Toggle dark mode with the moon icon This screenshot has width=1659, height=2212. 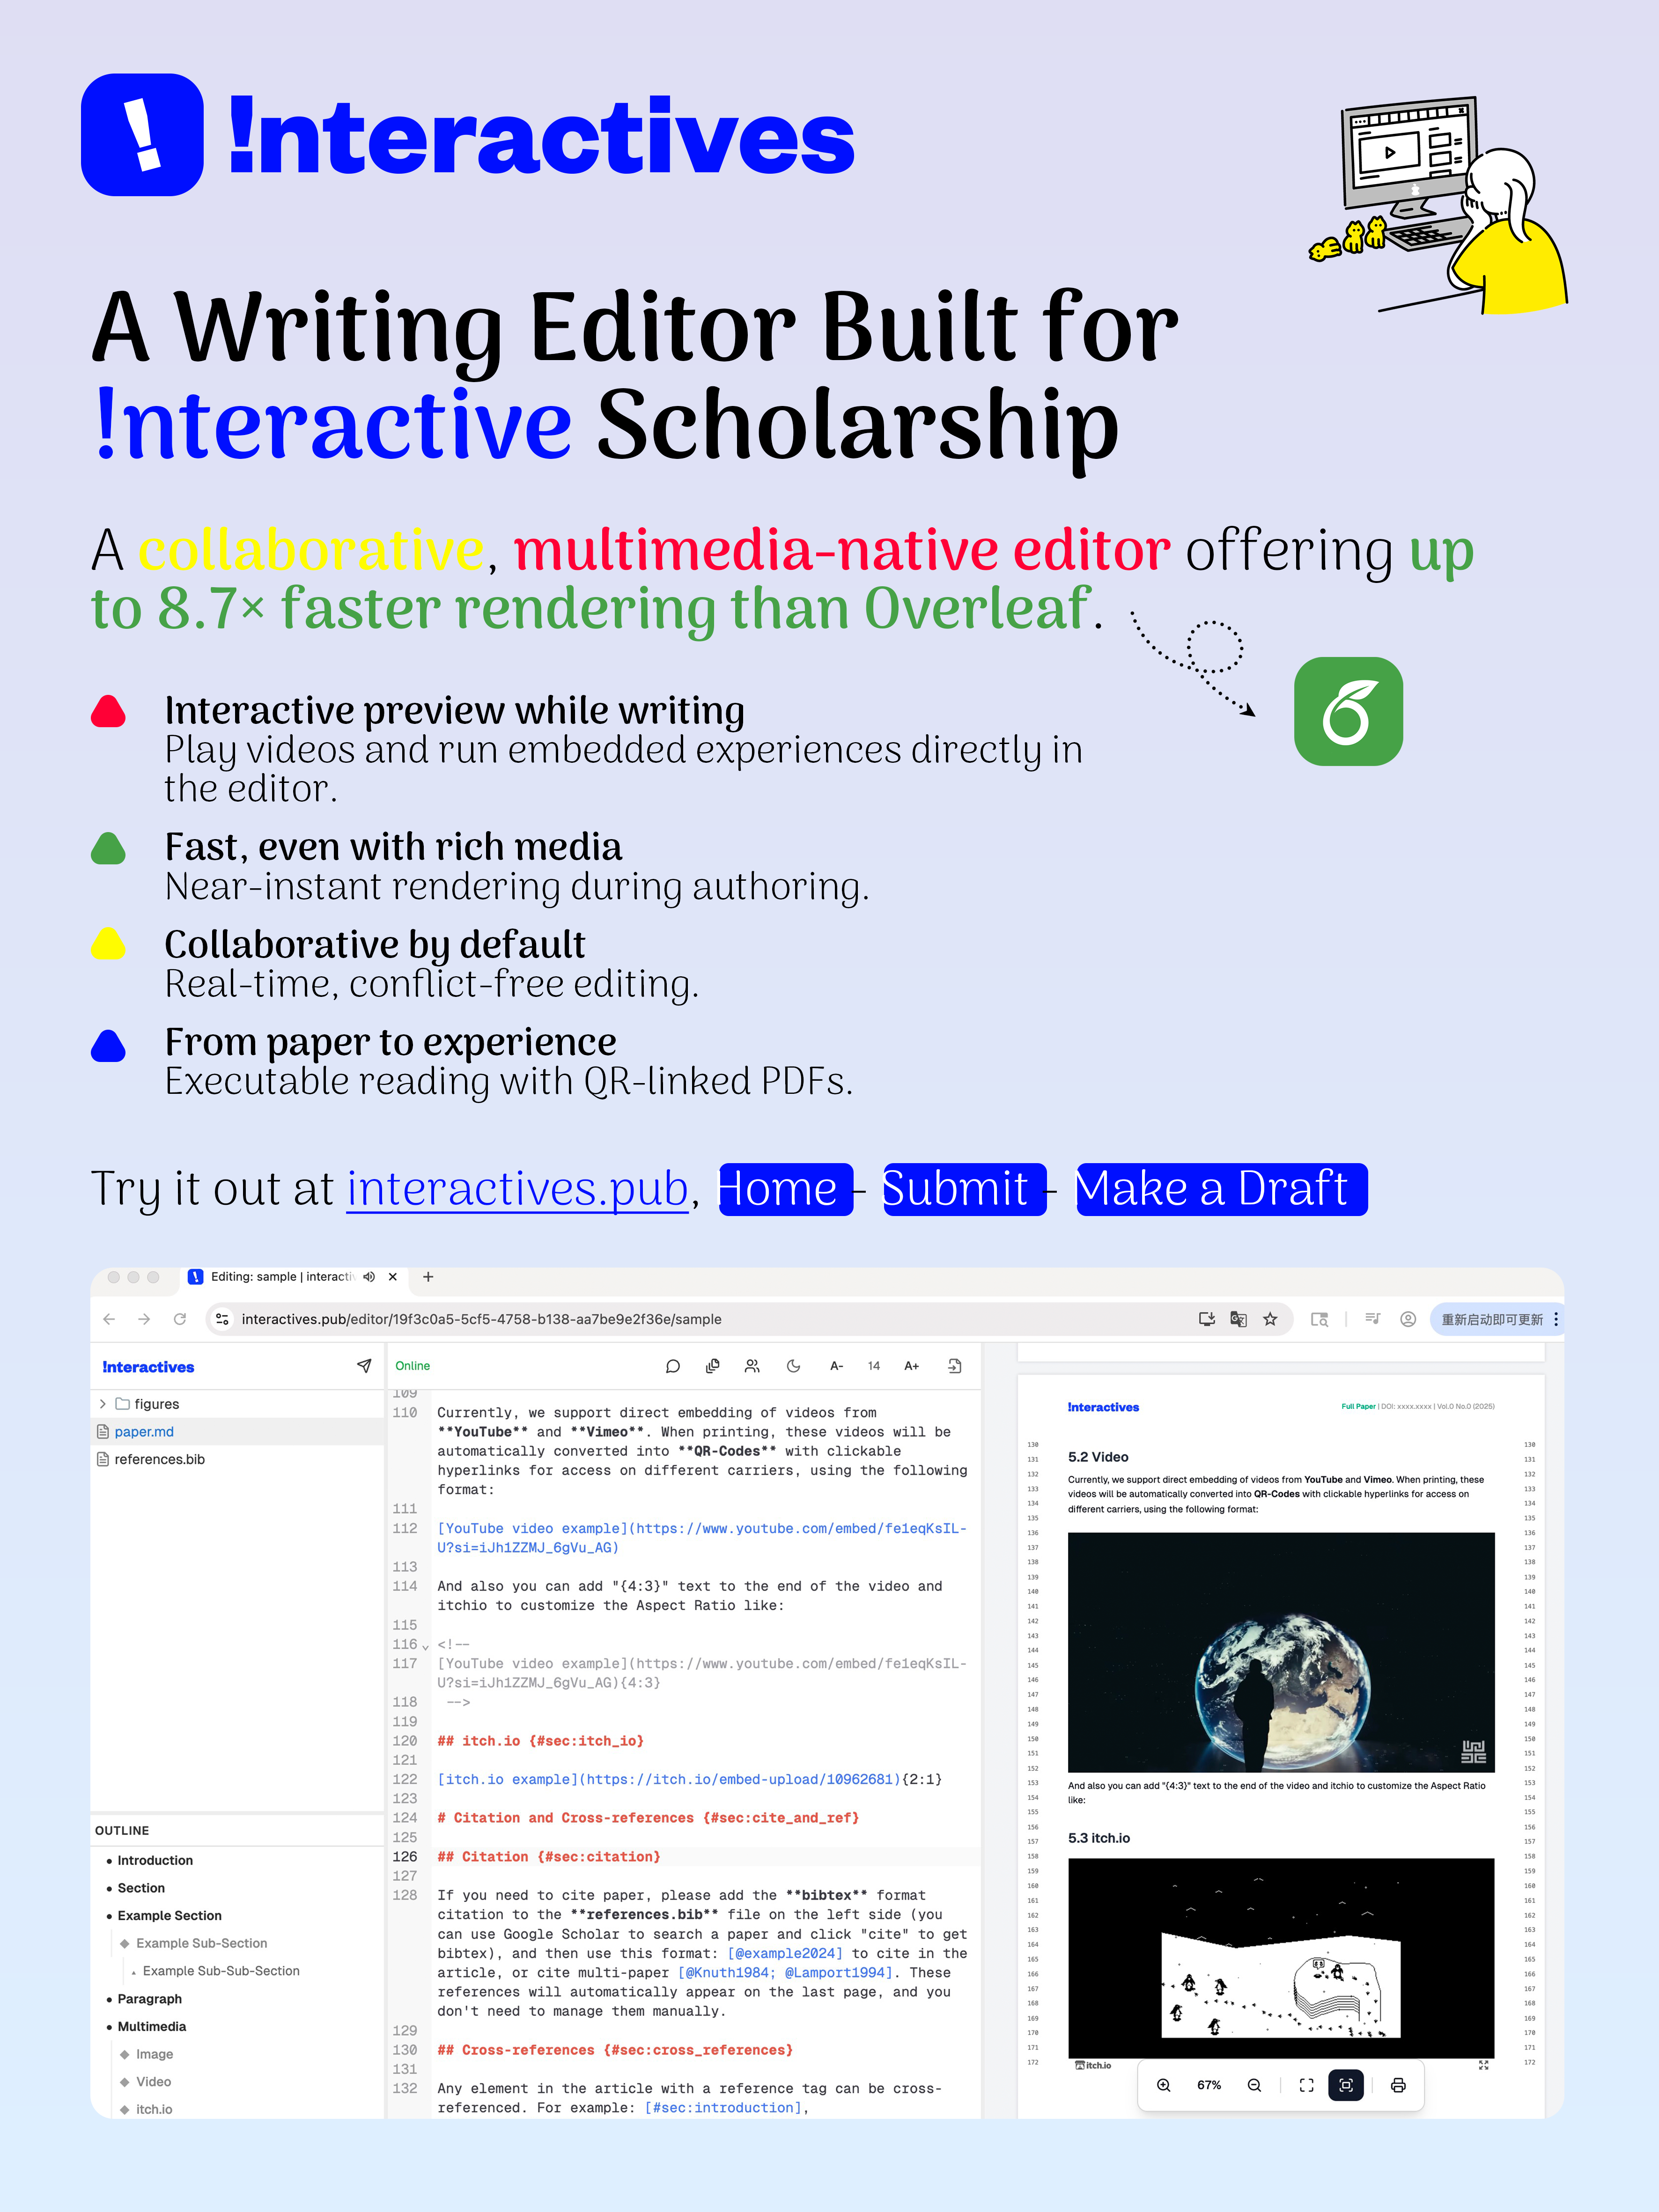click(x=793, y=1366)
